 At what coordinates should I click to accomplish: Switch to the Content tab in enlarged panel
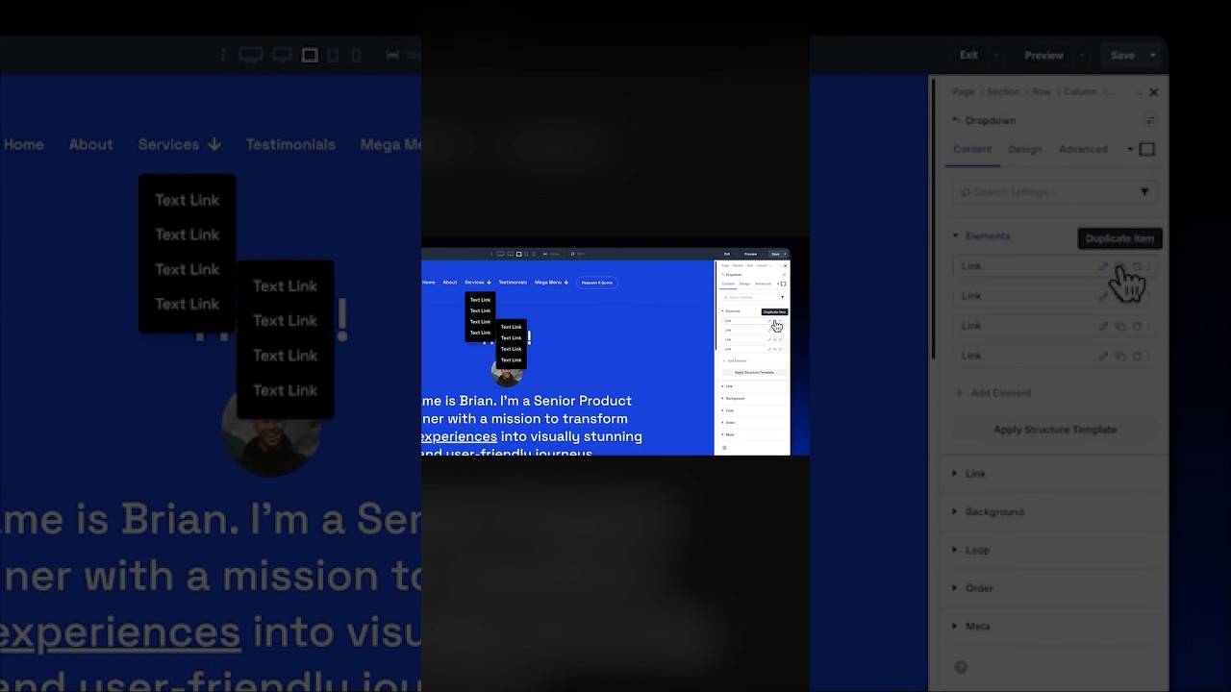tap(972, 149)
